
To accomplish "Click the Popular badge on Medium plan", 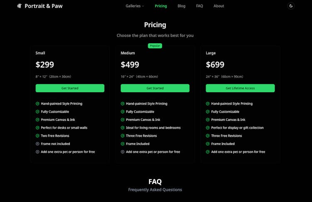I will (x=155, y=46).
